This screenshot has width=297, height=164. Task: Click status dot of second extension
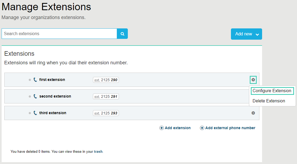pos(30,96)
